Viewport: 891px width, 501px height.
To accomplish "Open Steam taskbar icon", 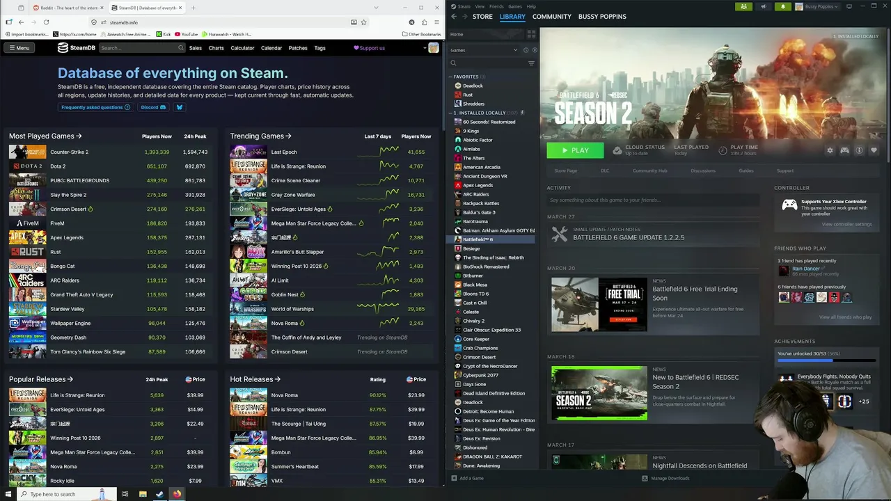I will point(159,494).
